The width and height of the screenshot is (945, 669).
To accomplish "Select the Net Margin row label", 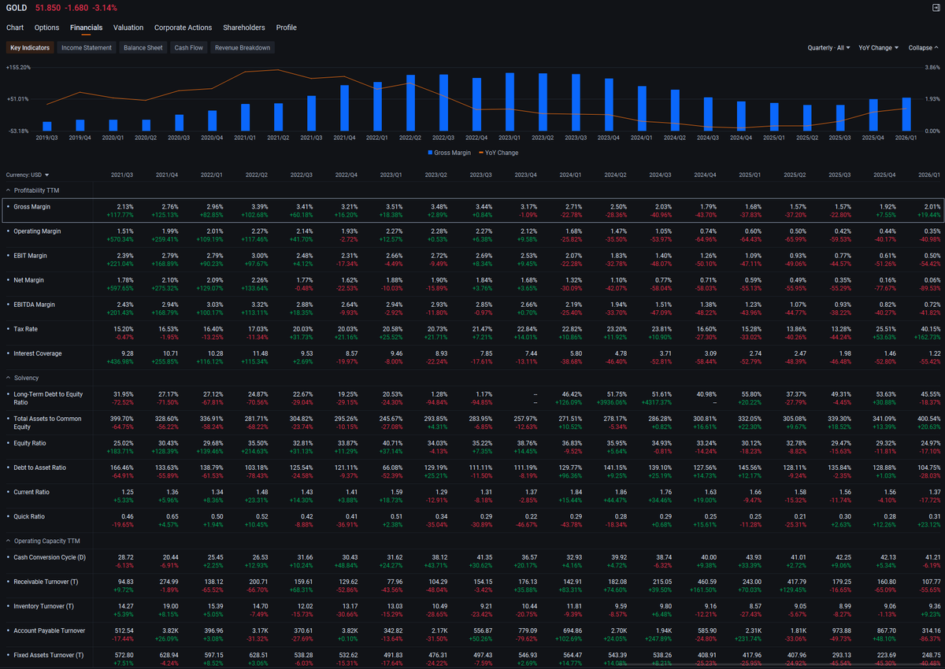I will pyautogui.click(x=30, y=280).
